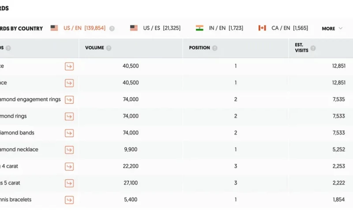Click keyword 'mond rings'
This screenshot has height=212, width=353.
[13, 116]
